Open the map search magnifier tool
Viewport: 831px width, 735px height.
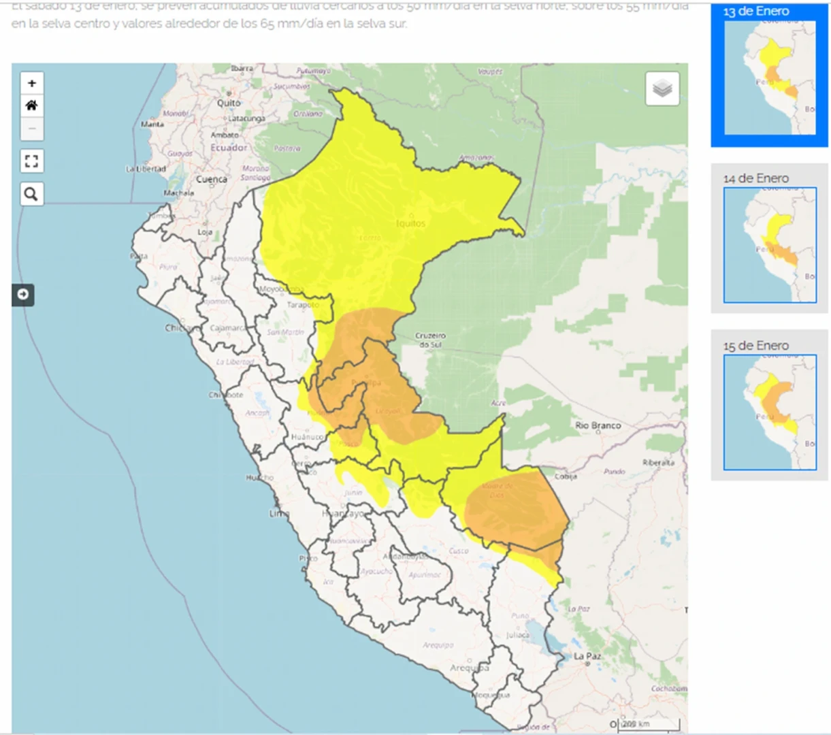pyautogui.click(x=31, y=194)
